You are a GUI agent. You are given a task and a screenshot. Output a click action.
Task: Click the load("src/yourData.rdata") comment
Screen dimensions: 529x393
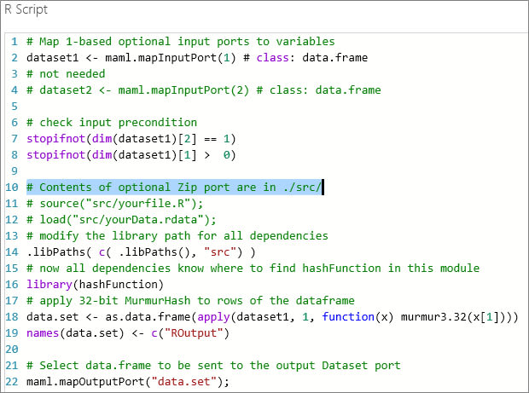121,219
